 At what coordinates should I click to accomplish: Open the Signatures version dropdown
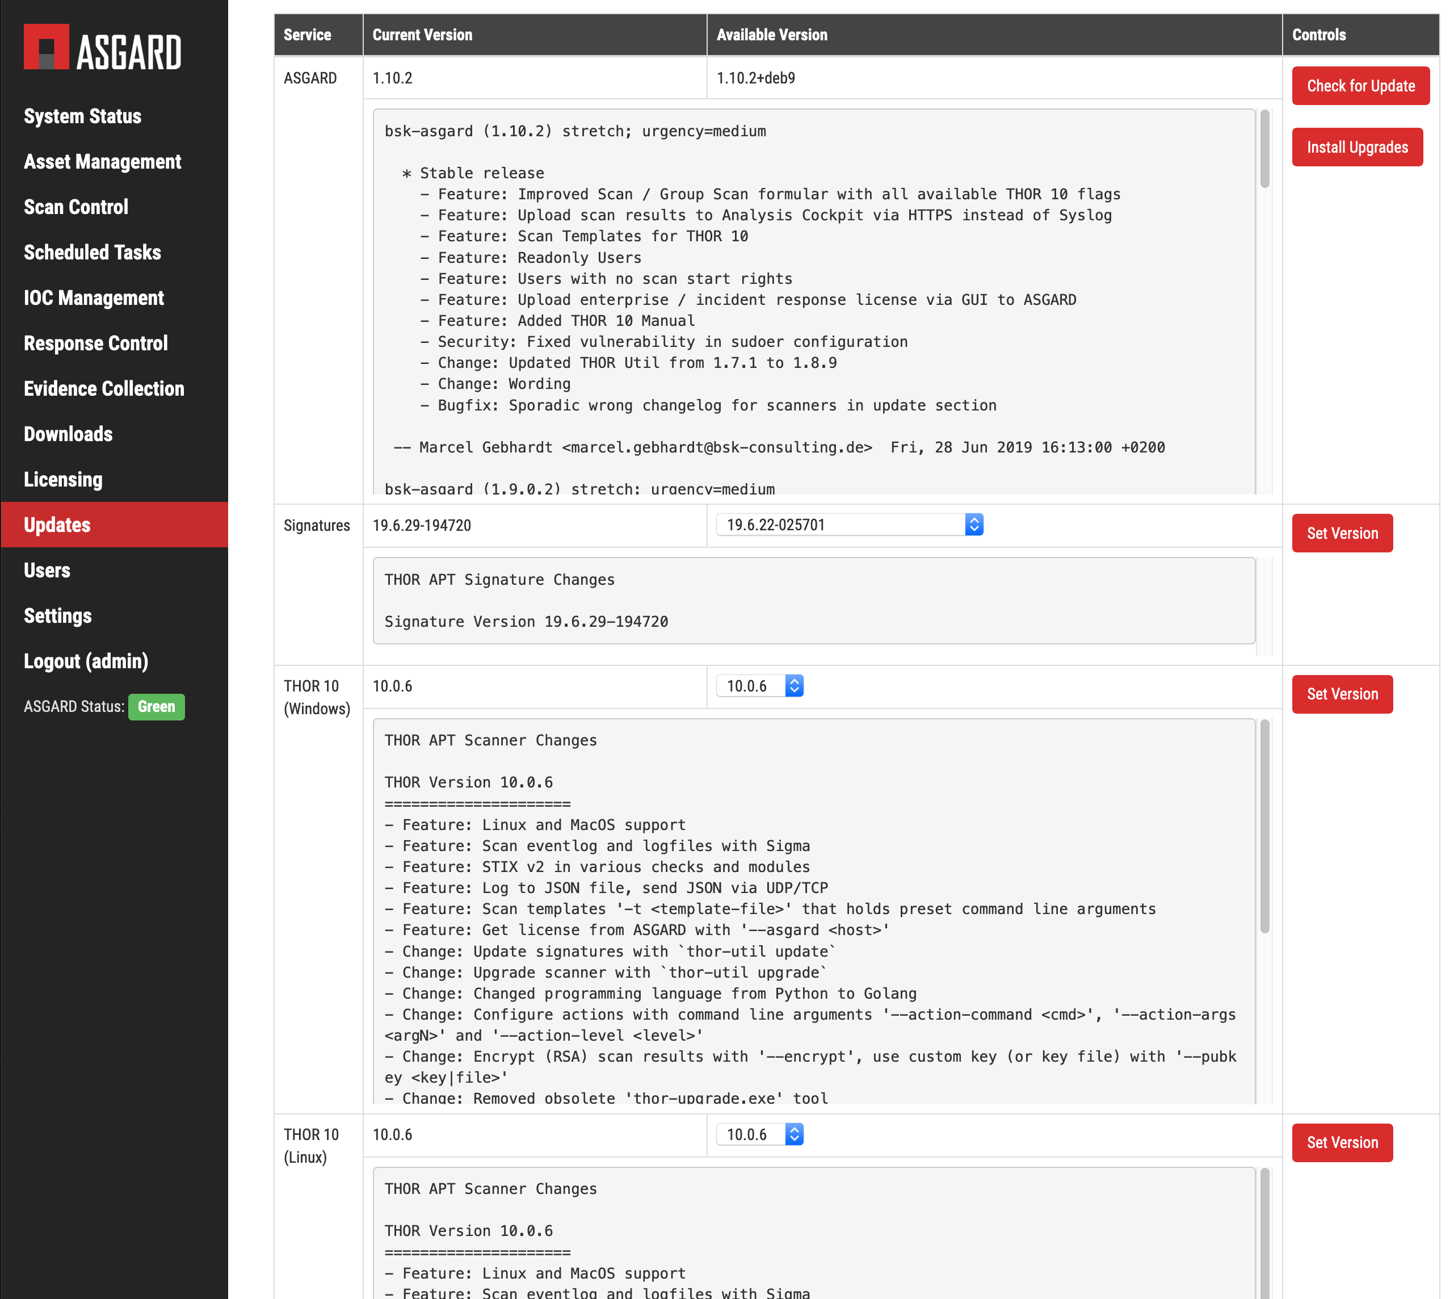pyautogui.click(x=849, y=525)
